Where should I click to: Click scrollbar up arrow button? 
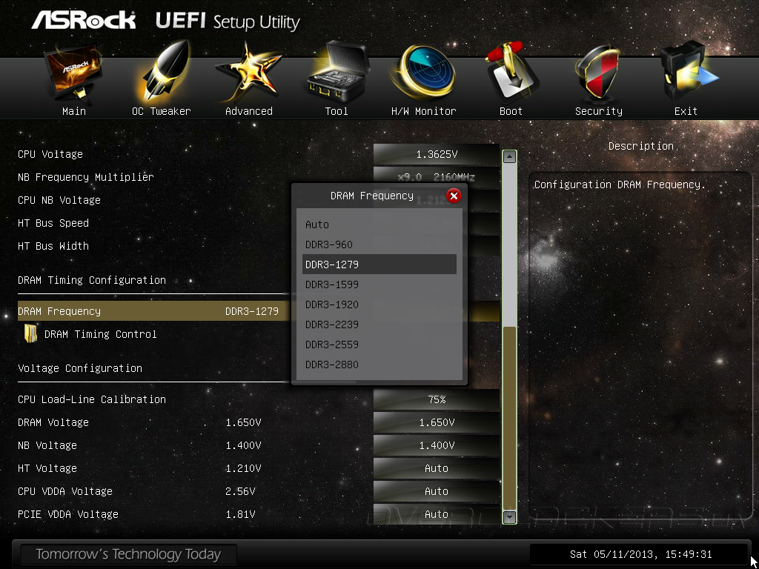pyautogui.click(x=510, y=157)
